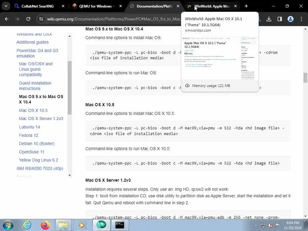Open PowerMac G4 and G3 emulation link

[37, 53]
